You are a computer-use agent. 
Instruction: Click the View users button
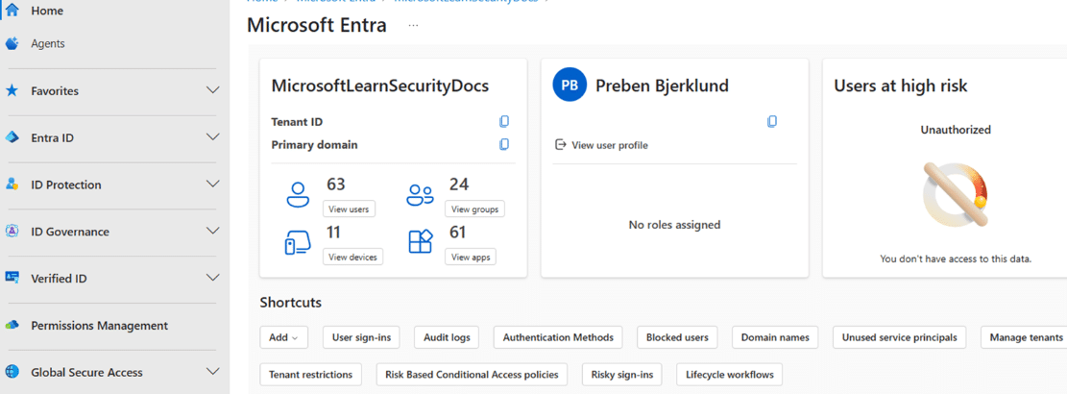click(x=350, y=209)
